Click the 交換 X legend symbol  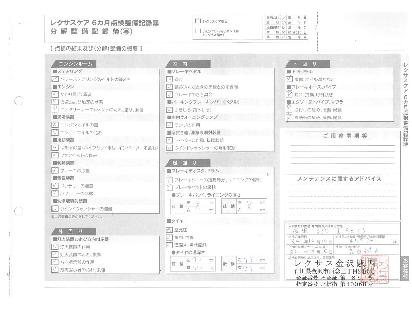284,33
